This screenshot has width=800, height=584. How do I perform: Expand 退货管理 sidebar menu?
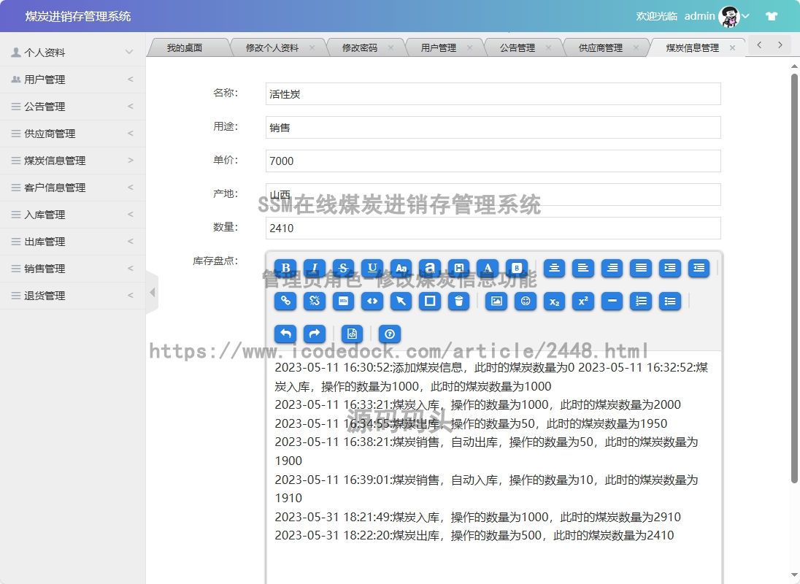(x=72, y=296)
